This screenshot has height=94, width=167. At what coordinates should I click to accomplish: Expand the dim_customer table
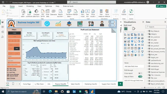click(x=147, y=37)
